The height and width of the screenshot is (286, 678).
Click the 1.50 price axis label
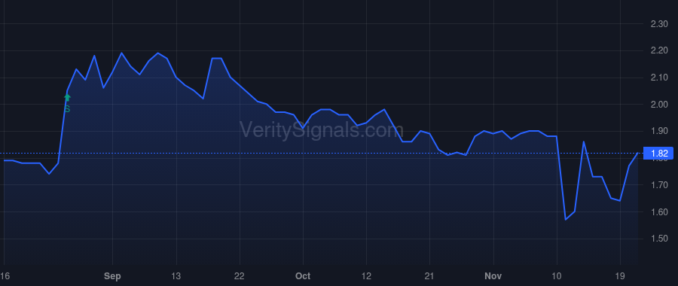click(x=659, y=239)
